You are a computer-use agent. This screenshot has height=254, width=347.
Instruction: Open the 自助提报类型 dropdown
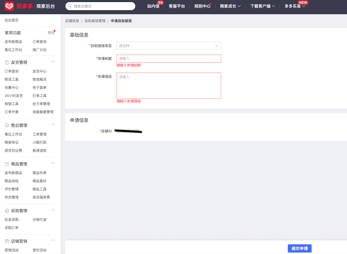(x=169, y=46)
